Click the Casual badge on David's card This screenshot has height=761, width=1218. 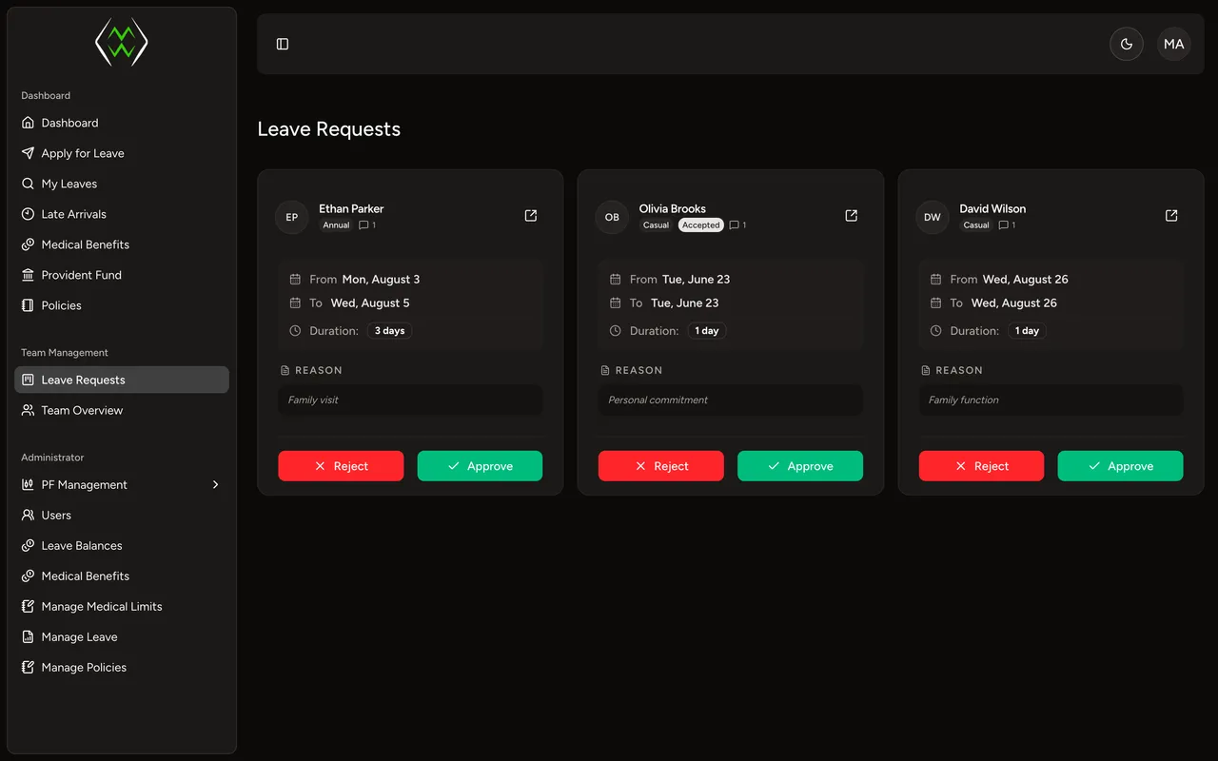pyautogui.click(x=976, y=225)
